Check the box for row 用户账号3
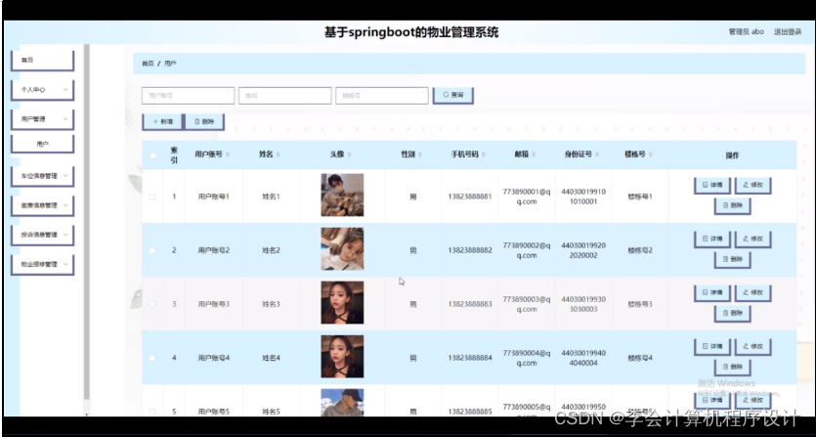The height and width of the screenshot is (437, 816). pyautogui.click(x=152, y=304)
